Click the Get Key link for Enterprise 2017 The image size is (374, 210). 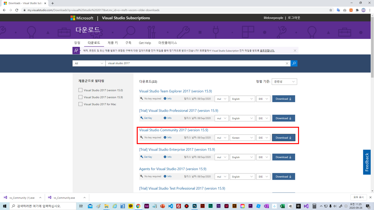146,157
